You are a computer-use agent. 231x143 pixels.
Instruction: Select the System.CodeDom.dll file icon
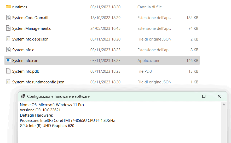[8, 18]
